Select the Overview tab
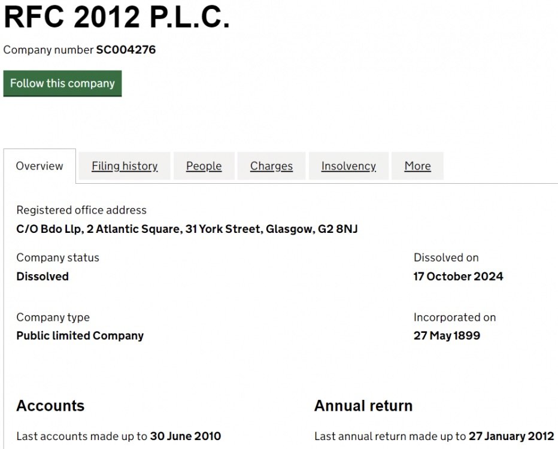The width and height of the screenshot is (558, 449). coord(40,166)
